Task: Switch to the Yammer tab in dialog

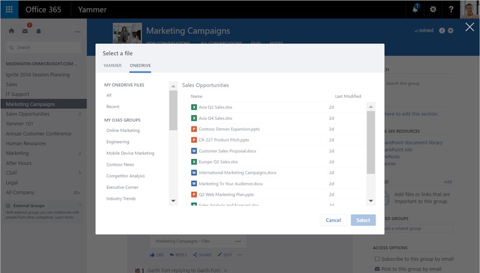Action: coord(112,65)
